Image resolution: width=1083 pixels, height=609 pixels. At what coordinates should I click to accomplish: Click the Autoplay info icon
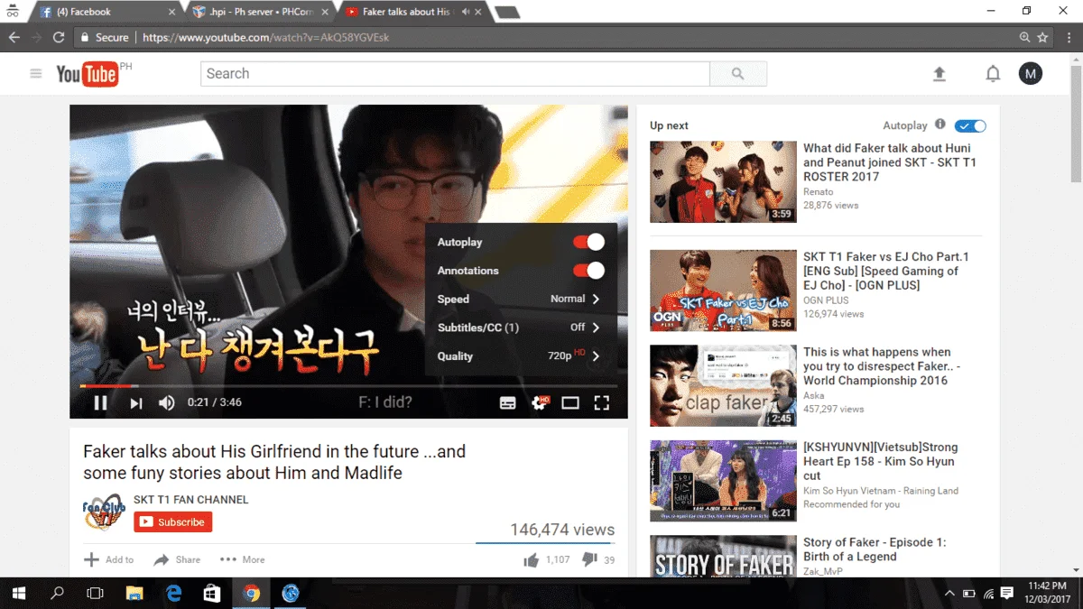(940, 125)
